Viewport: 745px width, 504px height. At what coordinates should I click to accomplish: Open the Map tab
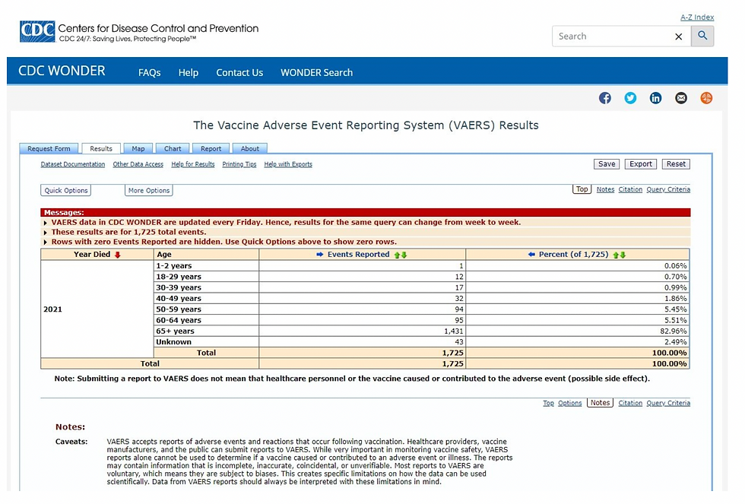click(x=138, y=149)
